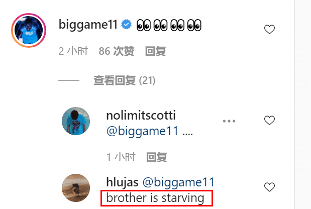The height and width of the screenshot is (209, 311).
Task: Expand 查看回复 (21) to view replies
Action: coord(125,80)
